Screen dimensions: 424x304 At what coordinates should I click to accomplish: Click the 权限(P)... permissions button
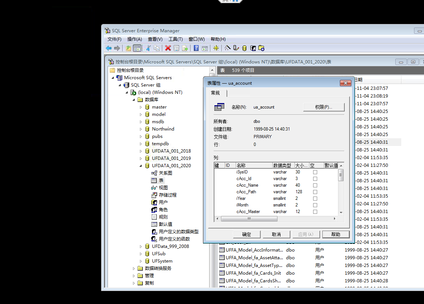coord(324,107)
